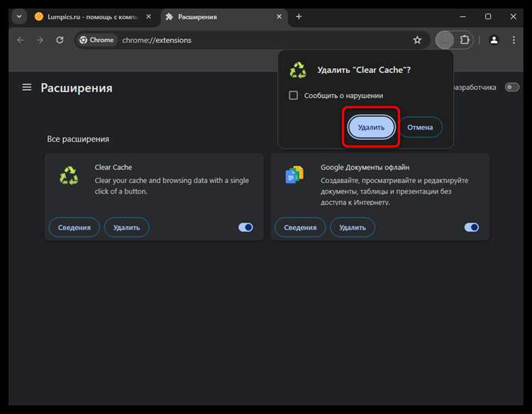Go back with the browser back arrow
The image size is (532, 414).
pyautogui.click(x=21, y=40)
